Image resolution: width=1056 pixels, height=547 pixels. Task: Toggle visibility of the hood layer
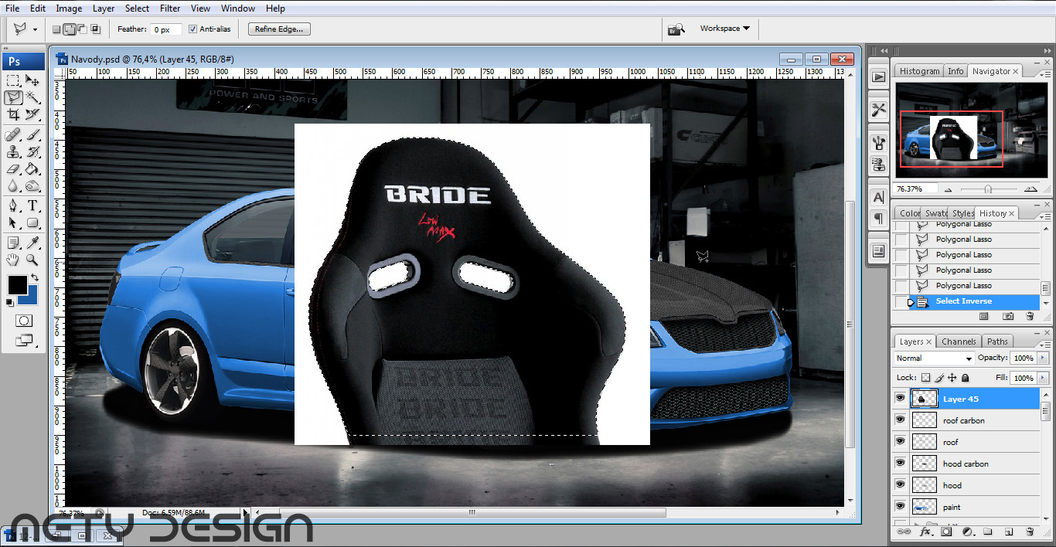pyautogui.click(x=900, y=485)
